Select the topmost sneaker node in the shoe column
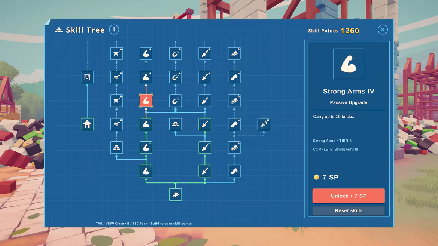 click(234, 53)
